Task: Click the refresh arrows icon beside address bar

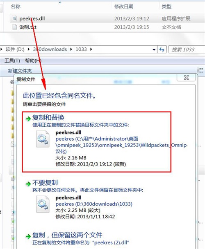Action: click(162, 49)
